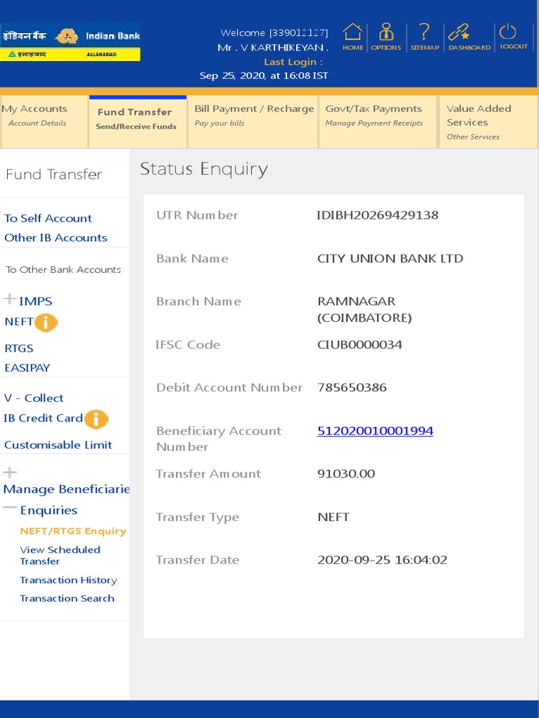Viewport: 539px width, 718px height.
Task: Click the To Other Bank Accounts label
Action: pyautogui.click(x=63, y=270)
